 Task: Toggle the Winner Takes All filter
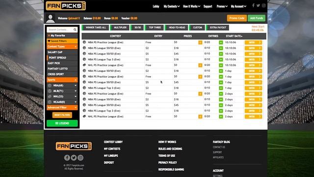pos(95,28)
